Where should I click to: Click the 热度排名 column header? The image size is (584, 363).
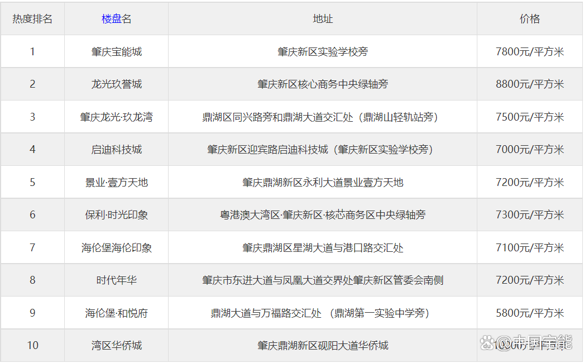coord(32,18)
